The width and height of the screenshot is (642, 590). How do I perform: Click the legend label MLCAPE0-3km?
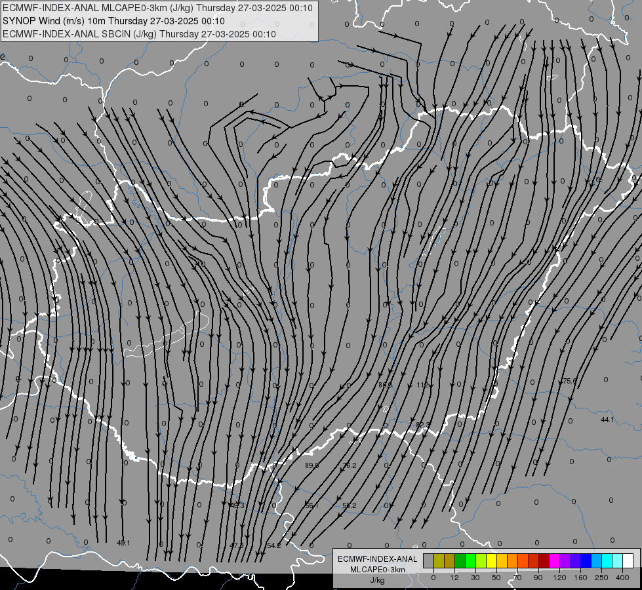pyautogui.click(x=378, y=570)
